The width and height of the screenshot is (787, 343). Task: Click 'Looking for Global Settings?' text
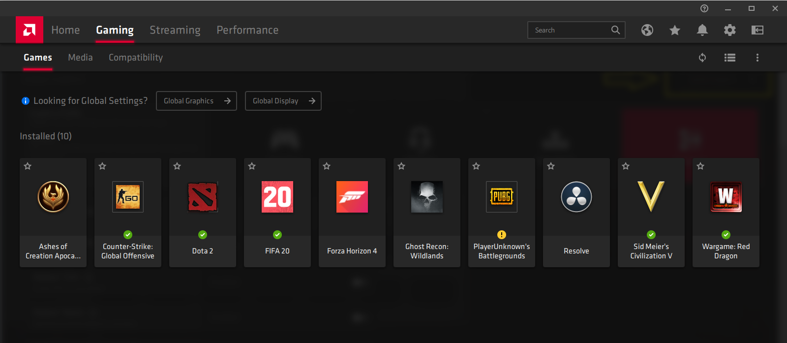[91, 101]
